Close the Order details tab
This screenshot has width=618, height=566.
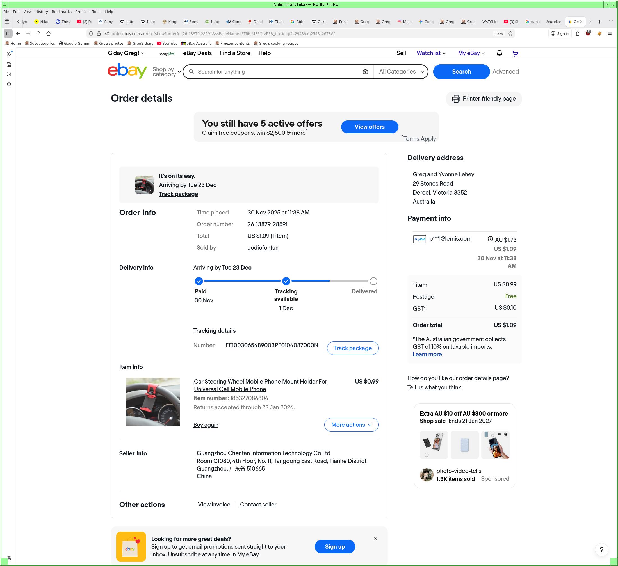581,22
